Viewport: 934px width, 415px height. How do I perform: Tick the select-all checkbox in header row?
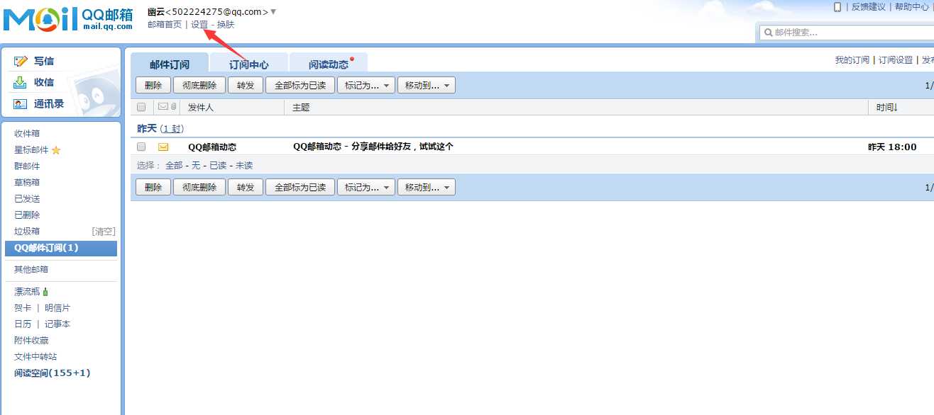(141, 108)
